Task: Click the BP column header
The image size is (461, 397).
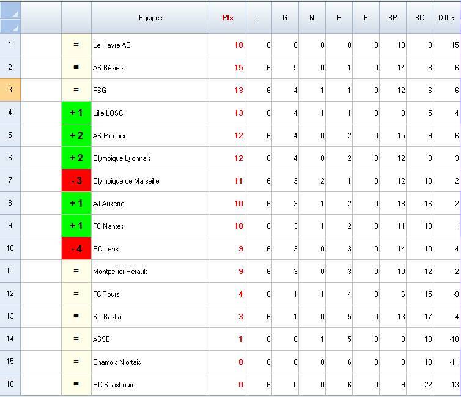Action: (x=393, y=18)
